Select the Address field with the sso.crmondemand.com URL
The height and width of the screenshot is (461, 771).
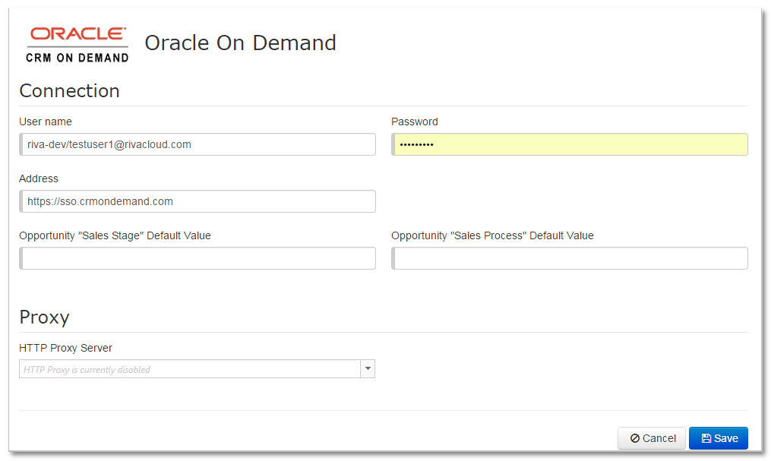click(197, 201)
